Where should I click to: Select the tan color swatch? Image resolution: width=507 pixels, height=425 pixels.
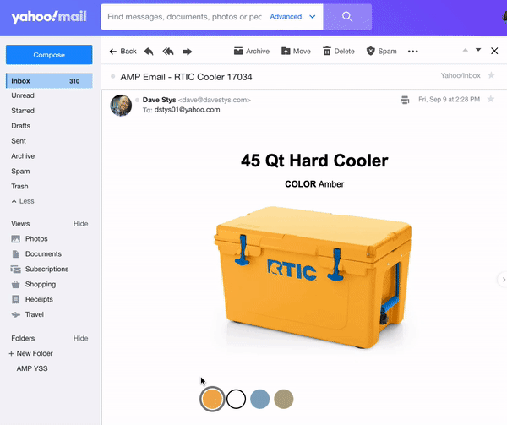pos(284,399)
